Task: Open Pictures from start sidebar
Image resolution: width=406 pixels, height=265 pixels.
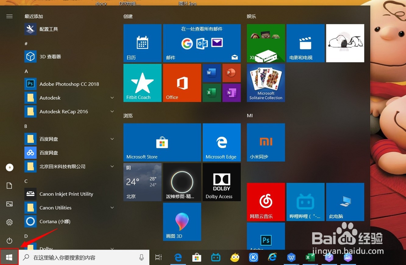Action: 9,204
